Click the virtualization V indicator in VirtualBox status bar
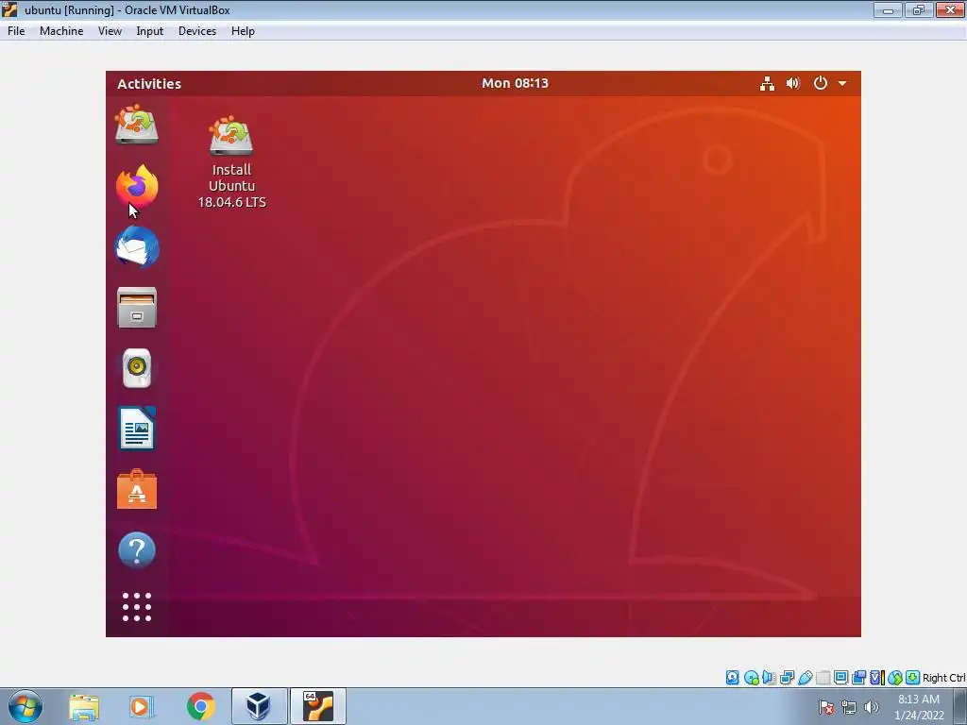Screen dimensions: 967x725 coord(877,678)
